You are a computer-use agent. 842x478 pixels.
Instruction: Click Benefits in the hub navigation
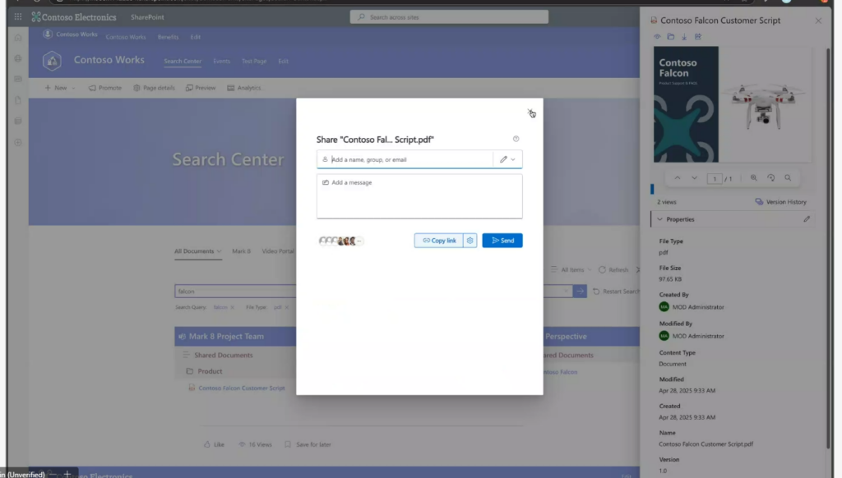pos(168,37)
